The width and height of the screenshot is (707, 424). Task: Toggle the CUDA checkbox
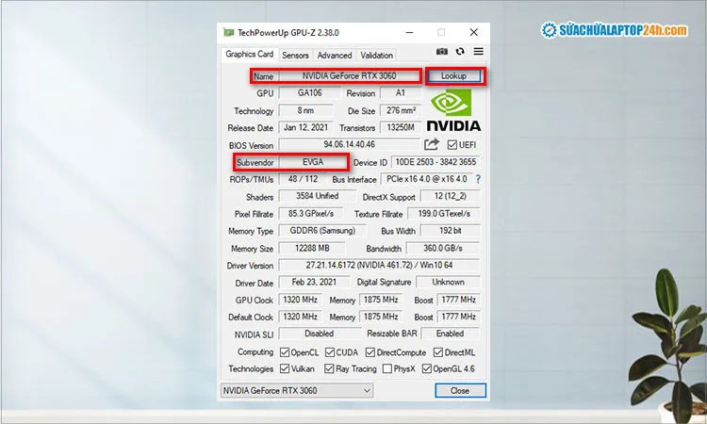coord(330,351)
